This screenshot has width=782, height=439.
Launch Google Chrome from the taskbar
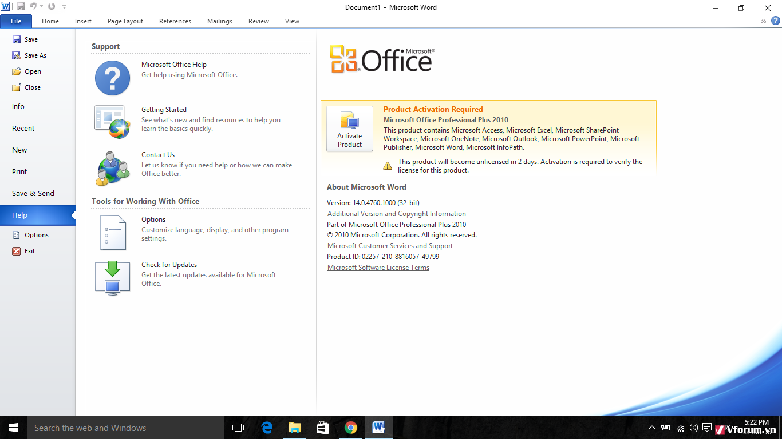pyautogui.click(x=351, y=428)
